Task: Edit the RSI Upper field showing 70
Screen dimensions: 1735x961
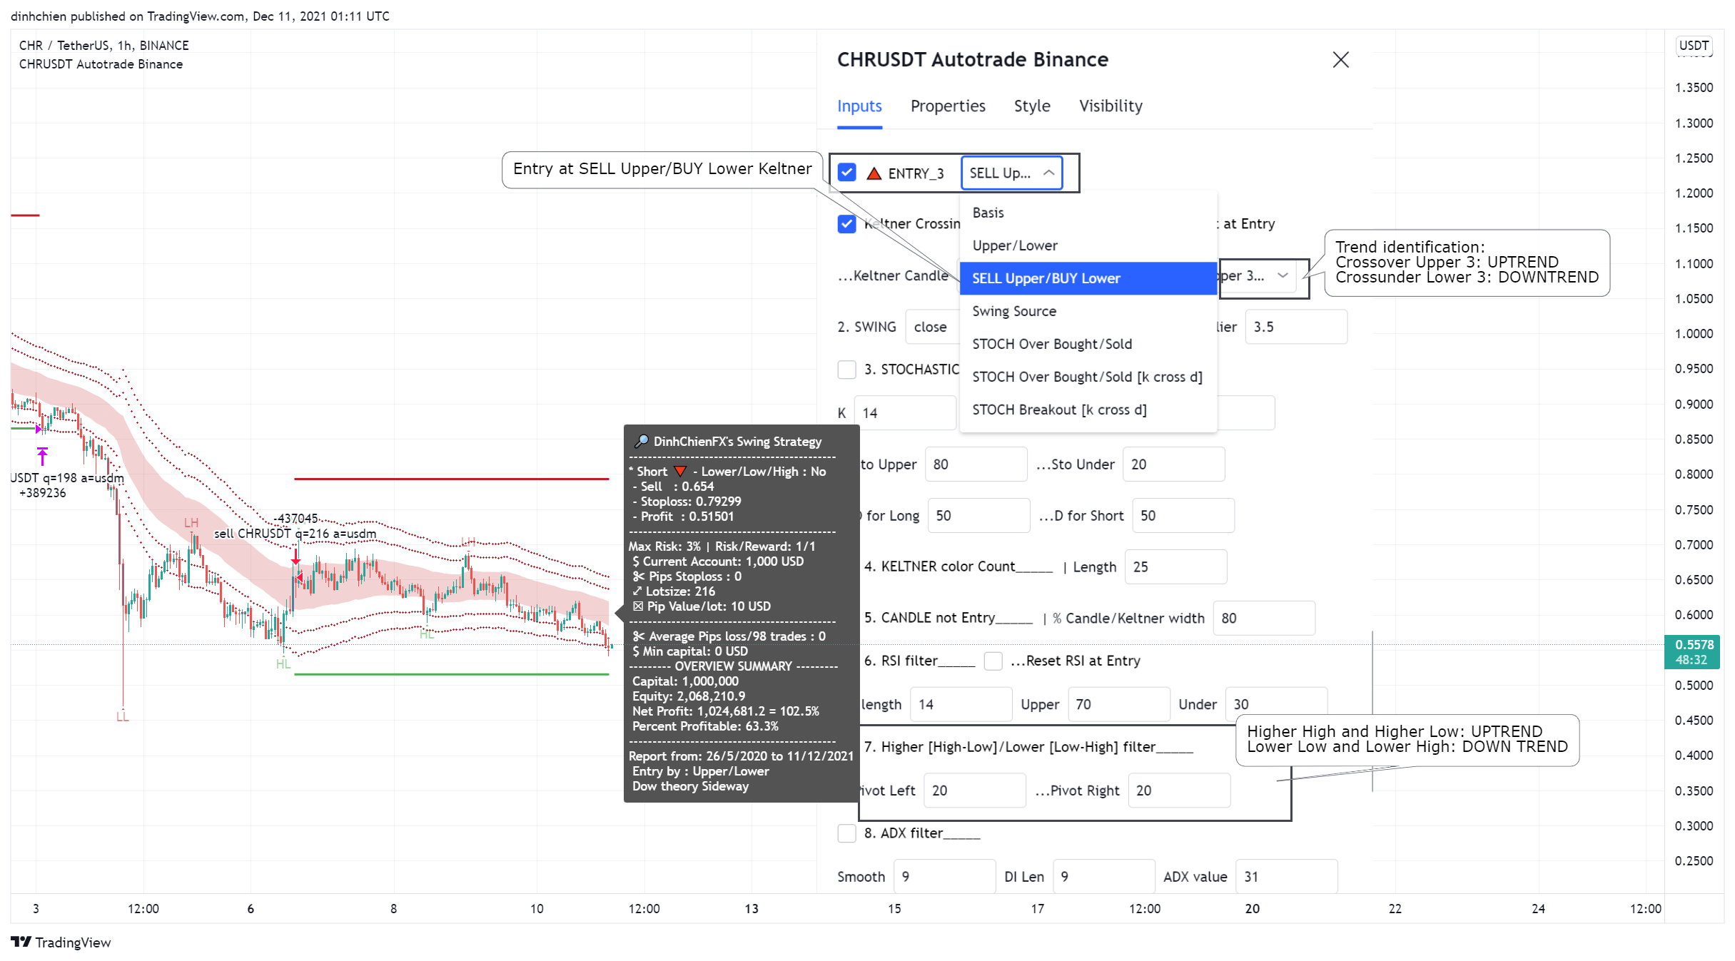Action: tap(1118, 705)
